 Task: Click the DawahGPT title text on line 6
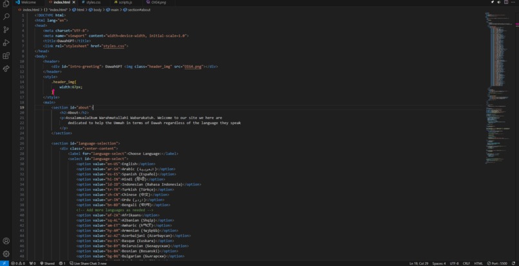pos(65,41)
